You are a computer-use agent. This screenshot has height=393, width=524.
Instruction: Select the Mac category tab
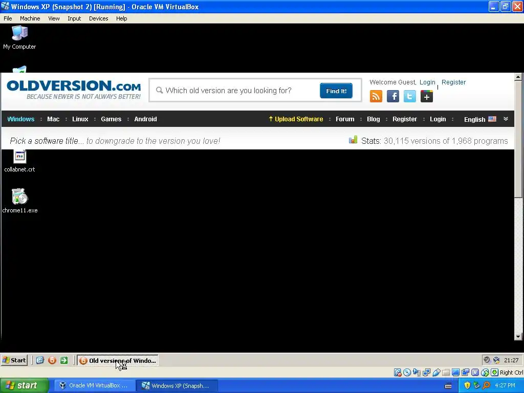[x=53, y=119]
